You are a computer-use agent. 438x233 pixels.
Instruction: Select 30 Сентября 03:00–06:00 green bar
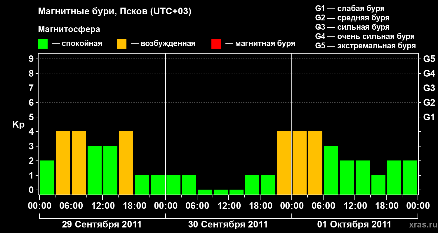189,185
